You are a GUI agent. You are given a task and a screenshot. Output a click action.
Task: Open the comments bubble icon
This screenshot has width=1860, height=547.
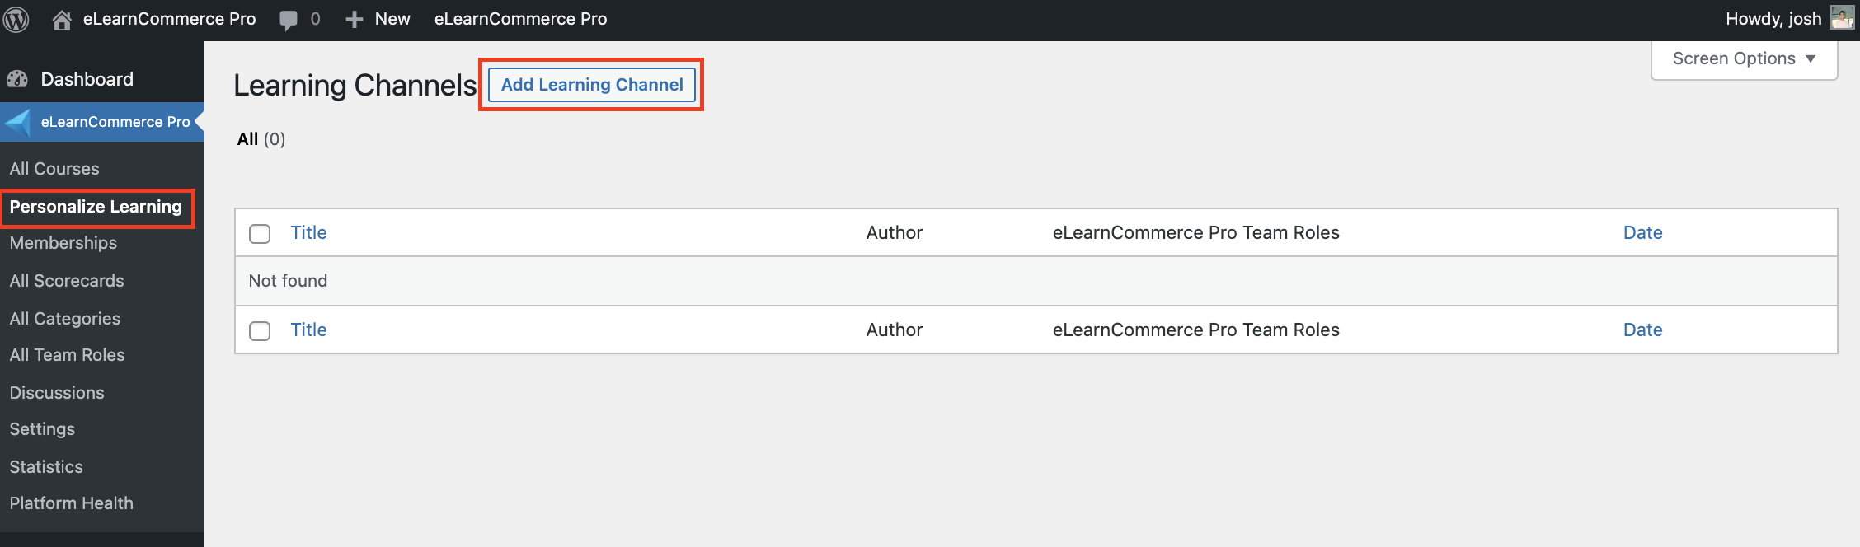coord(289,20)
